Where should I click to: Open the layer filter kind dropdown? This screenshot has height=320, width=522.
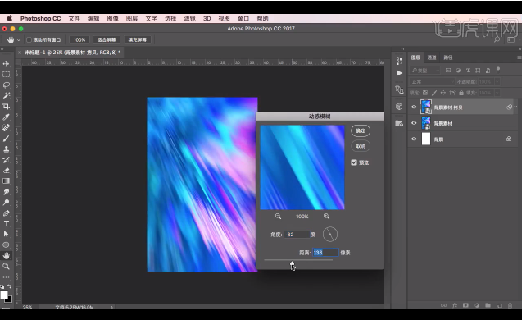(425, 71)
